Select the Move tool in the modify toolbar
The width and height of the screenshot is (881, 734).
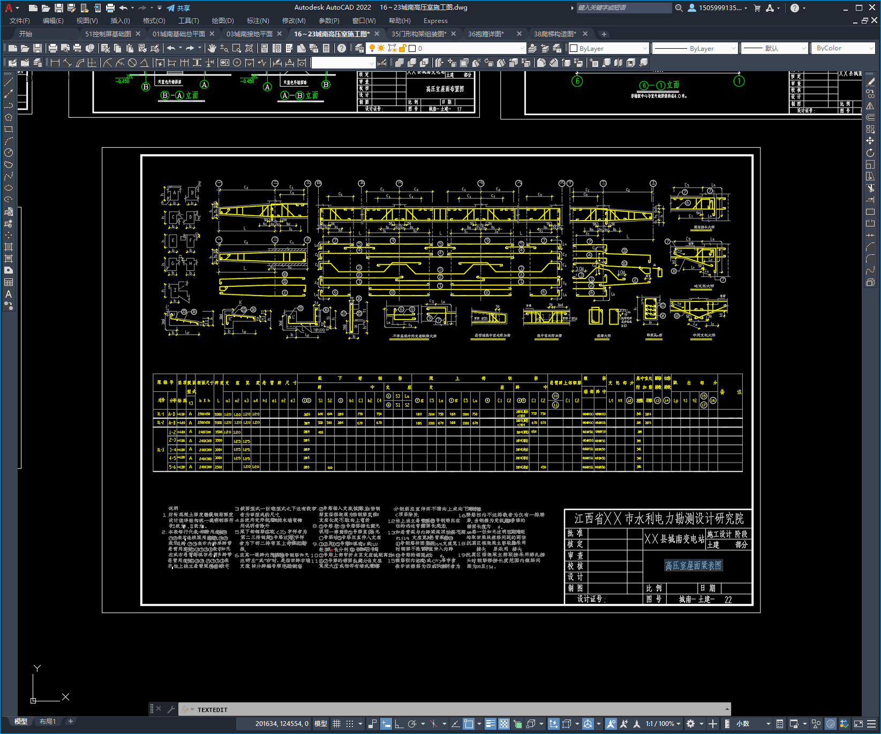(x=870, y=141)
